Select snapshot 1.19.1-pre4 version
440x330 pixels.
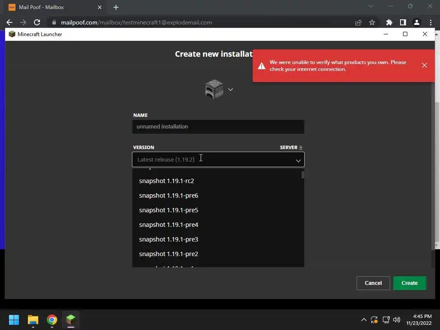218,224
